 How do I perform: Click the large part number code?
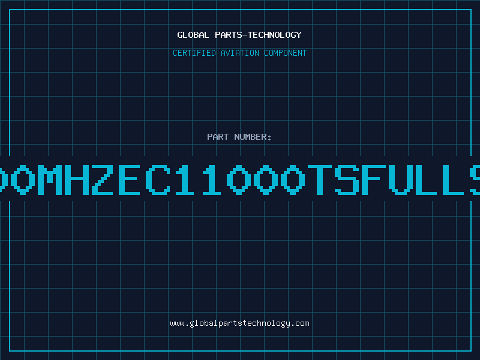point(240,179)
